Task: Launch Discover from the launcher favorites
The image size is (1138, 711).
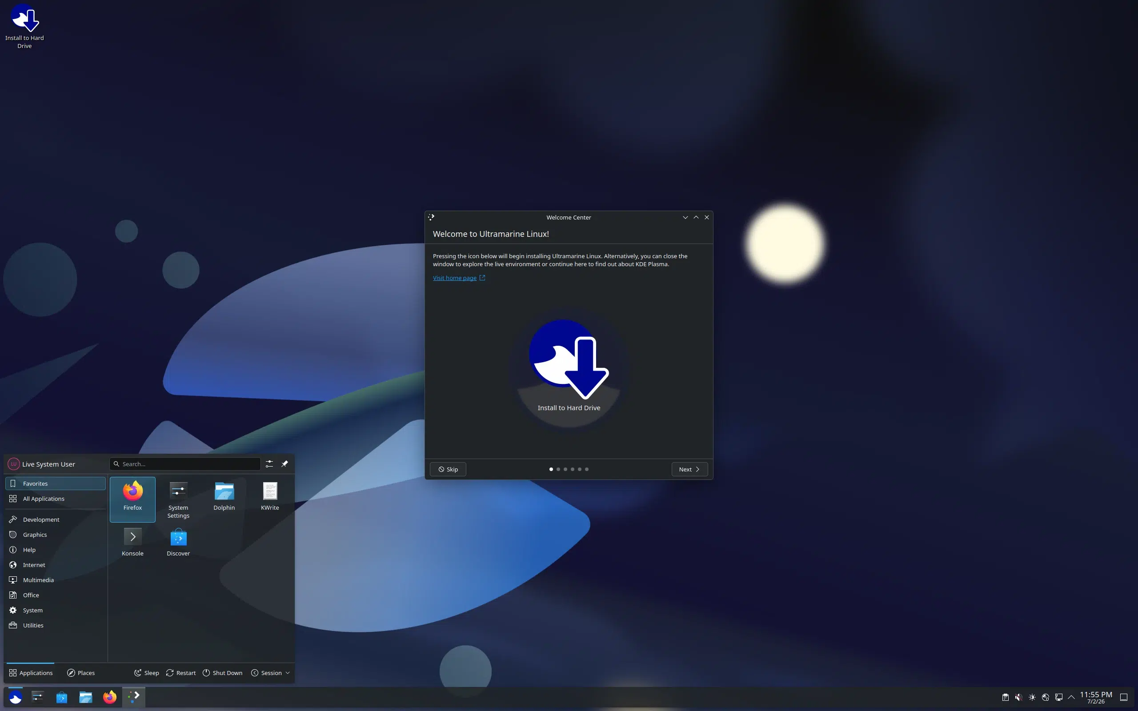Action: pos(178,542)
